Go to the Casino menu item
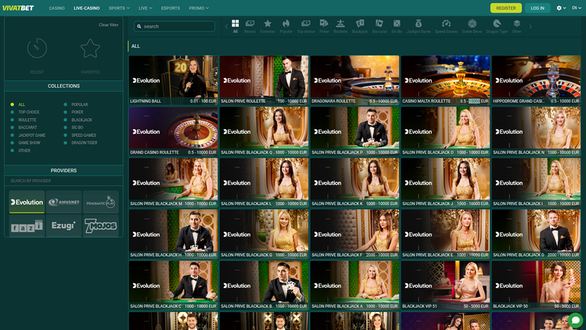 click(x=56, y=8)
